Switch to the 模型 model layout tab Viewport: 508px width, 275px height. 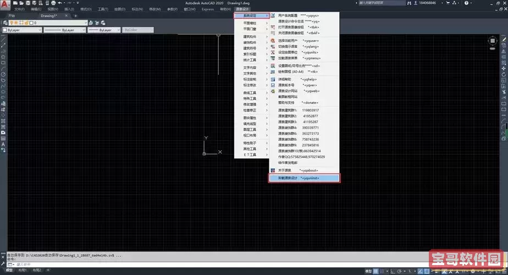pos(9,270)
